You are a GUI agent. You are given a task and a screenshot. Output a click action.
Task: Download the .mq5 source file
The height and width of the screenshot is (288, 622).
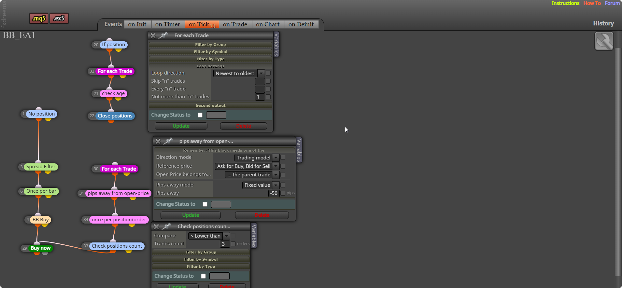(39, 19)
